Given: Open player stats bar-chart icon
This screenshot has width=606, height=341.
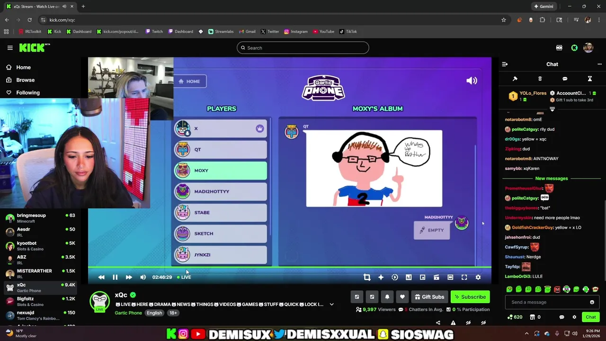Looking at the screenshot, I should pyautogui.click(x=409, y=277).
